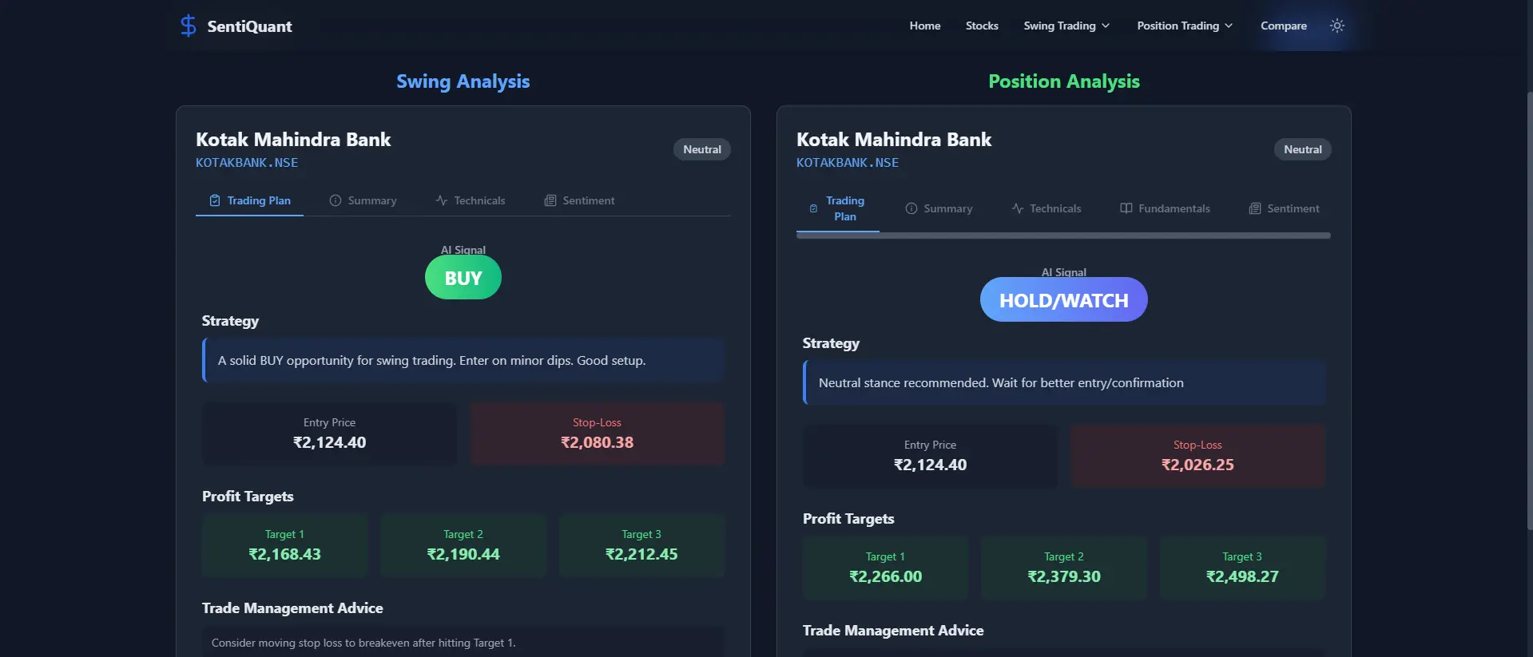Expand the Swing Trading dropdown chevron

tap(1106, 26)
